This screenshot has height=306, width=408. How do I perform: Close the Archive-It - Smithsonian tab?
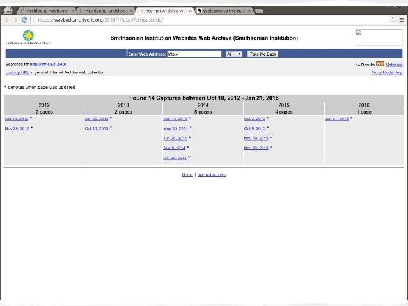pyautogui.click(x=132, y=11)
